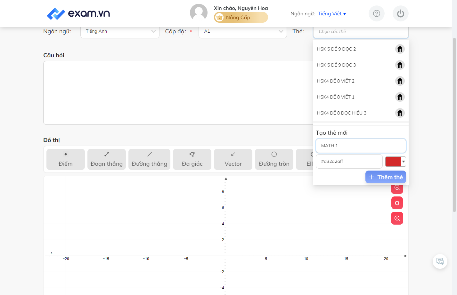Click the hex color code field
This screenshot has width=457, height=295.
349,161
